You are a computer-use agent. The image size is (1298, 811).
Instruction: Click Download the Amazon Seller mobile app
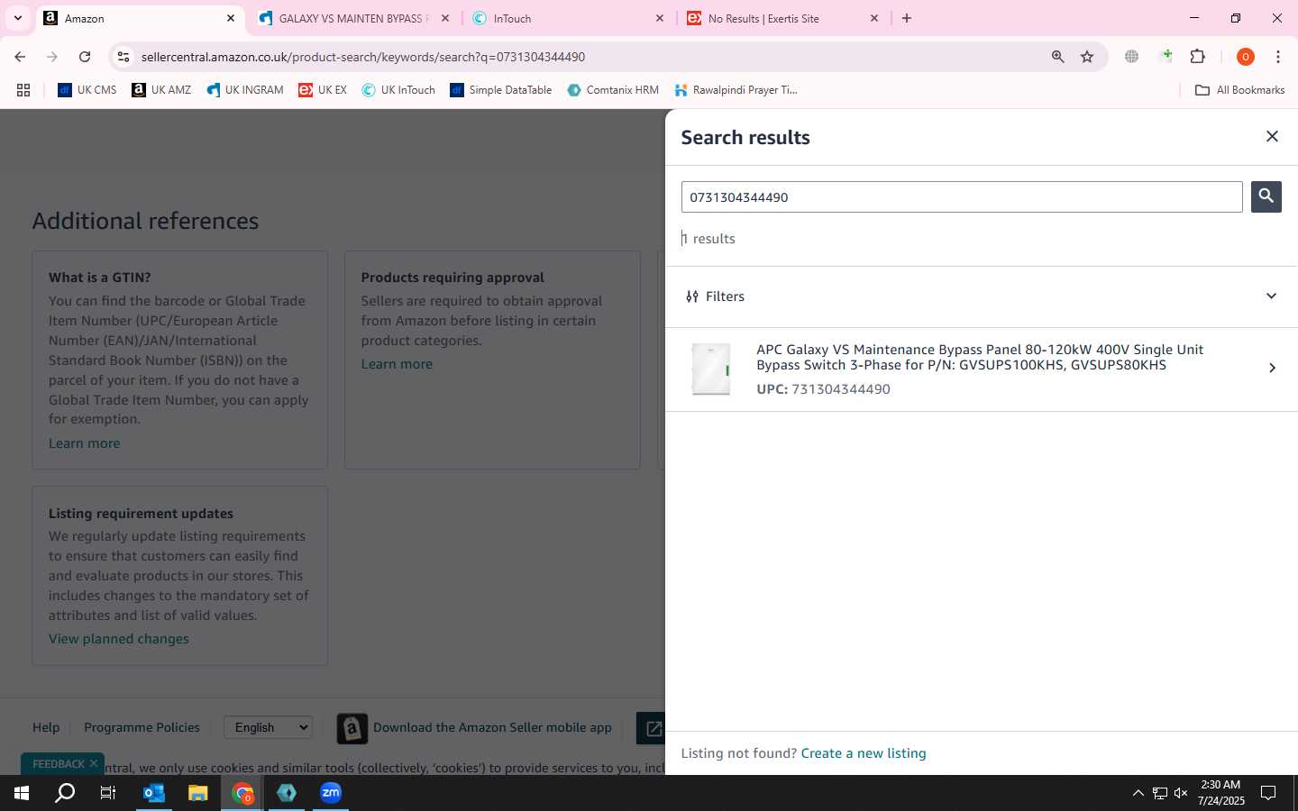tap(492, 727)
